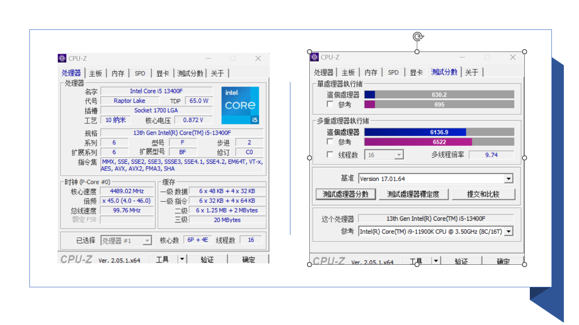
Task: Minimize the CPU-Z benchmark window
Action: (x=462, y=57)
